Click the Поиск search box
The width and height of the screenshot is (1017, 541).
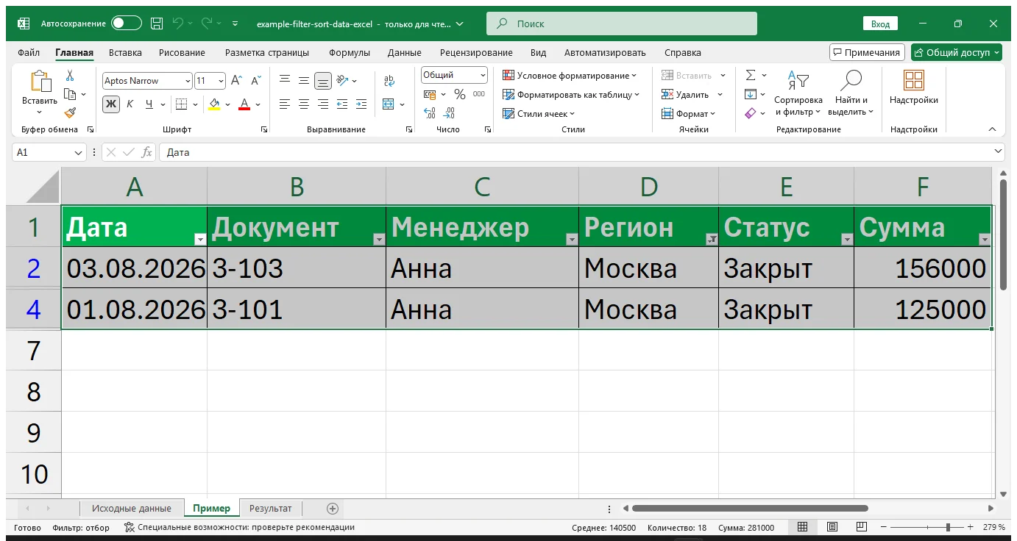[622, 24]
